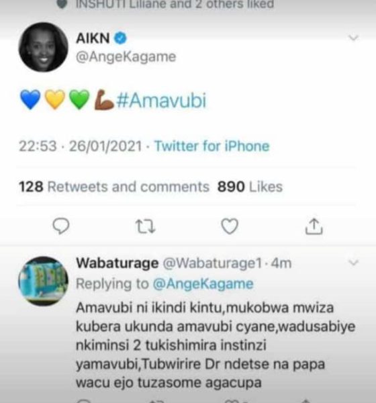Click the blue verified badge
The image size is (376, 403).
[120, 38]
